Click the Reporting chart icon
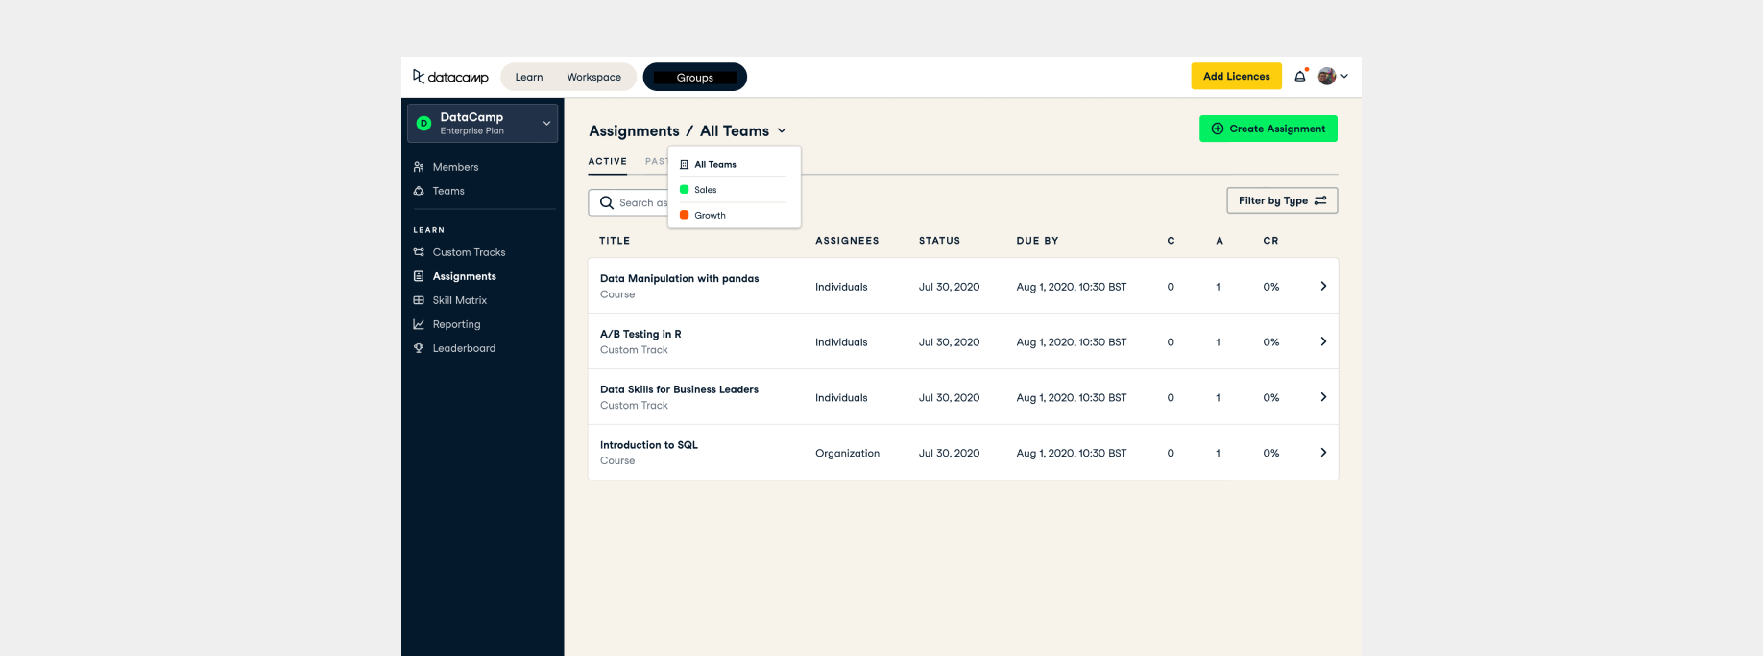The image size is (1763, 656). 419,324
